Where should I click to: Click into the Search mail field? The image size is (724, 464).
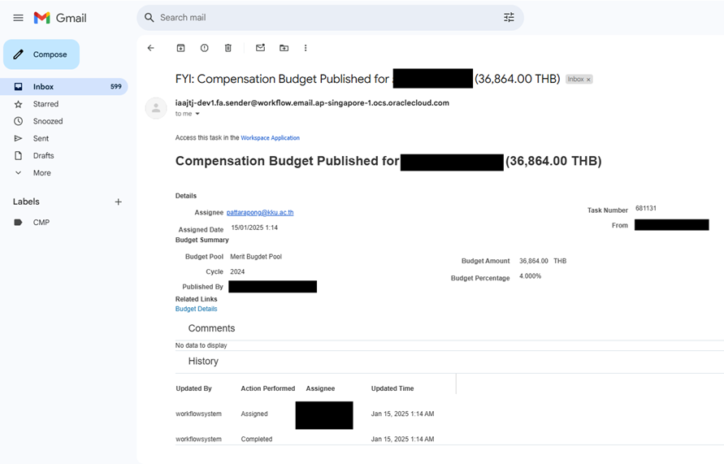point(325,18)
